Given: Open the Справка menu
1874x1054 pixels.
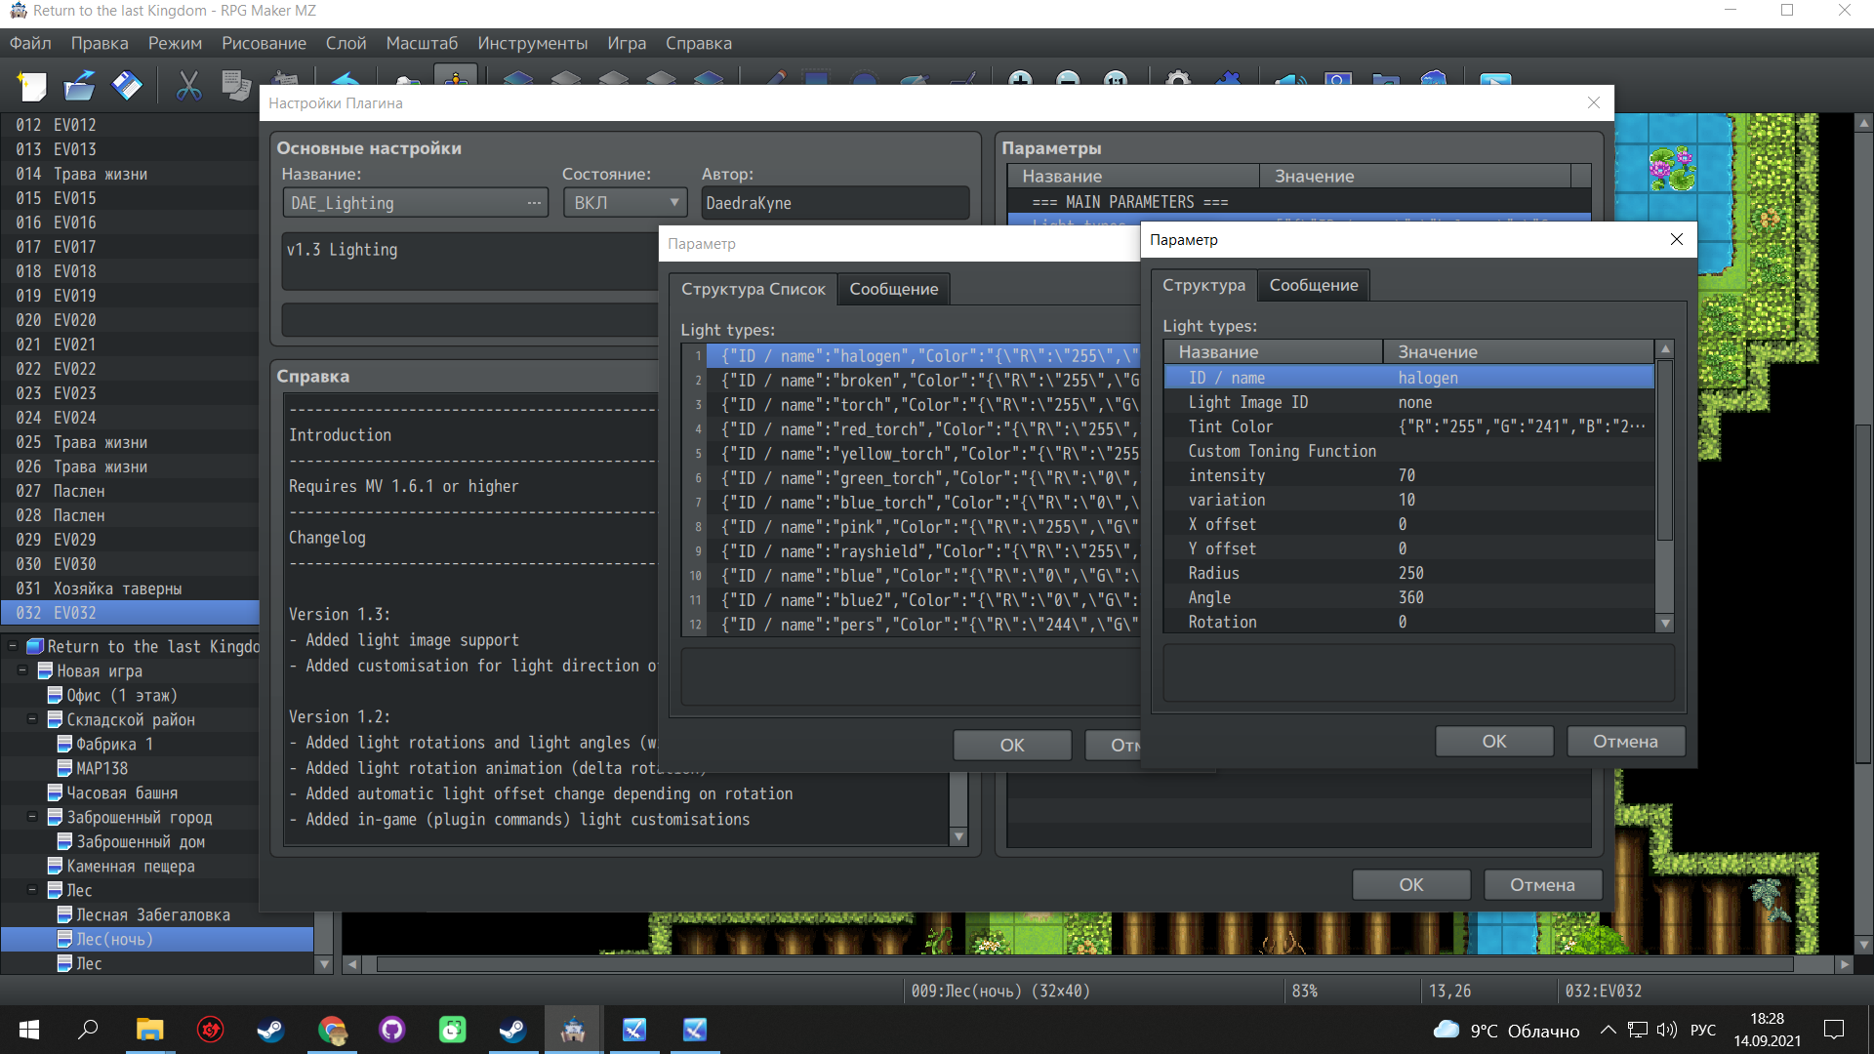Looking at the screenshot, I should click(699, 43).
